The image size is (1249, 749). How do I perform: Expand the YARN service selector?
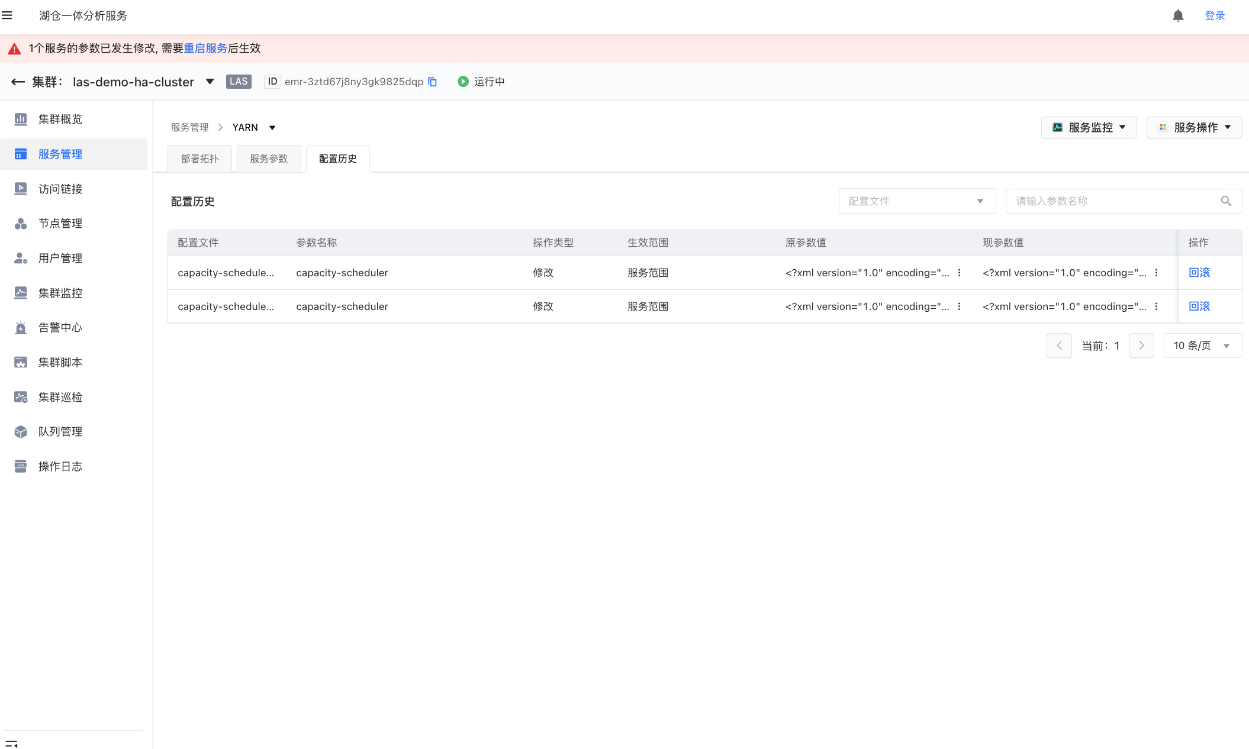[x=272, y=128]
